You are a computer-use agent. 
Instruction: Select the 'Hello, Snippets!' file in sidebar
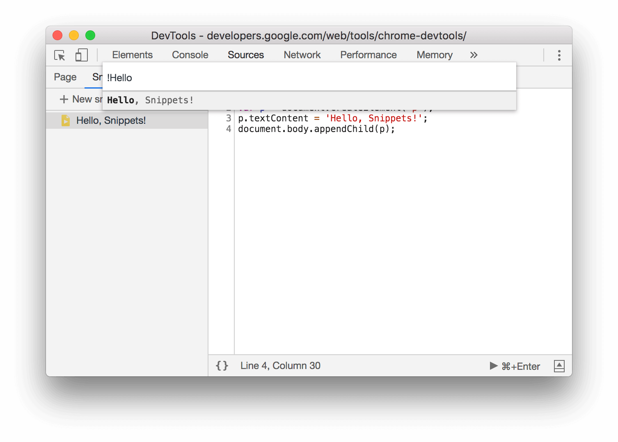click(127, 121)
